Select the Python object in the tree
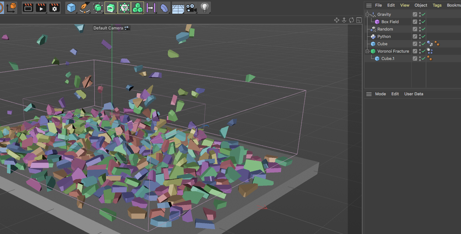 [384, 36]
